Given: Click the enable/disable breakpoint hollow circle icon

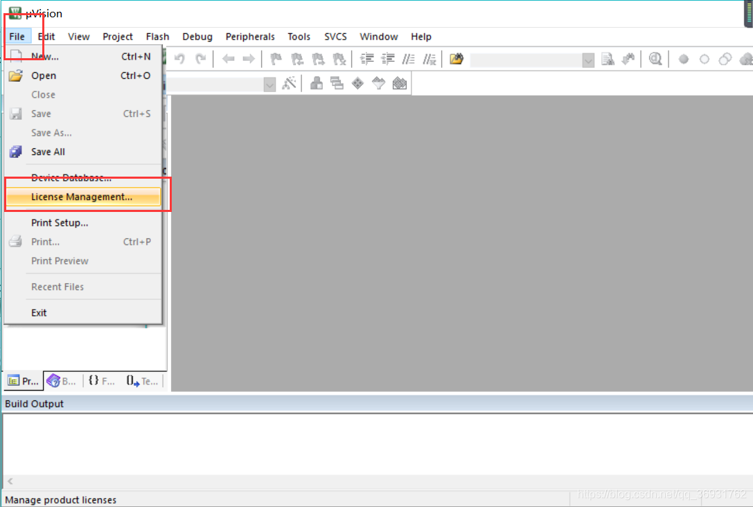Looking at the screenshot, I should pyautogui.click(x=705, y=59).
